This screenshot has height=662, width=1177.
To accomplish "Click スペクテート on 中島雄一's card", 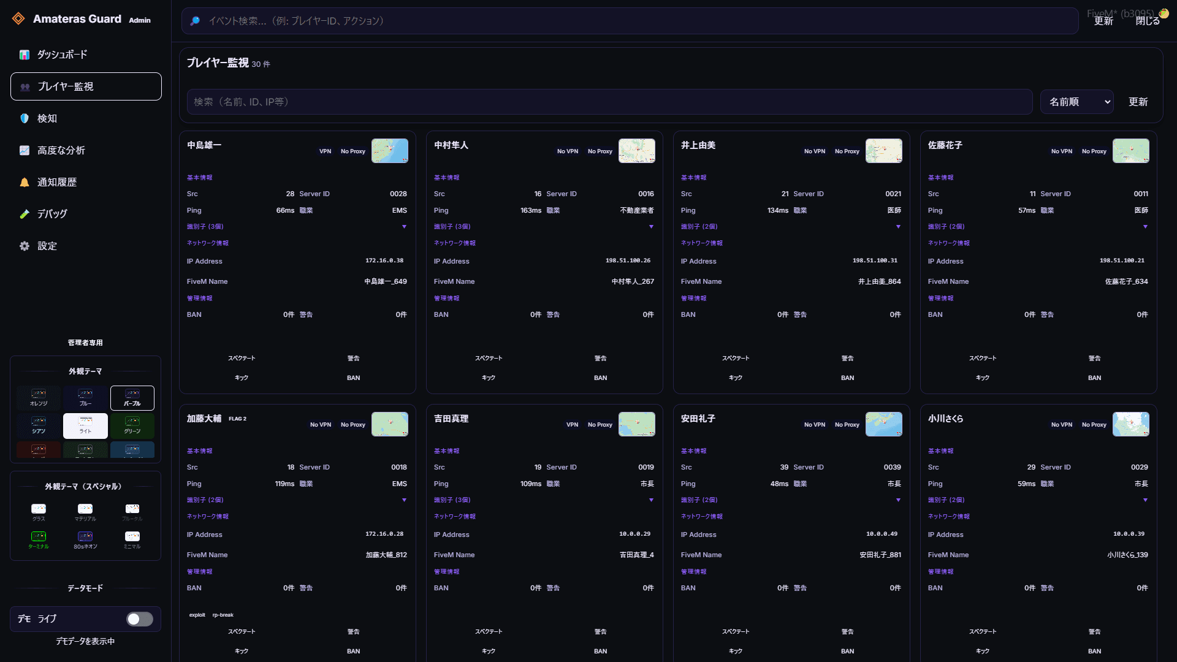I will (x=242, y=358).
